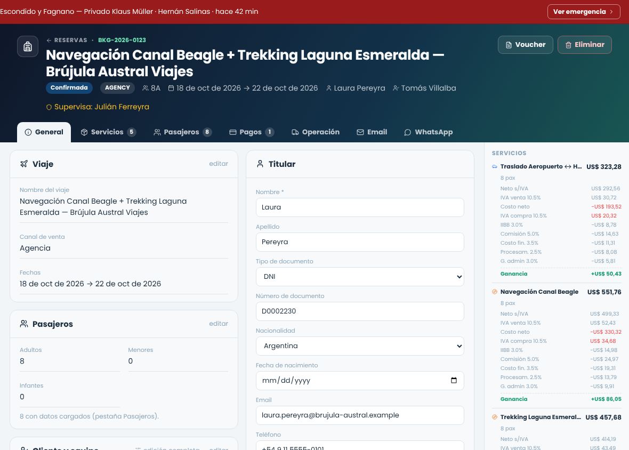Switch to the General tab

[44, 132]
